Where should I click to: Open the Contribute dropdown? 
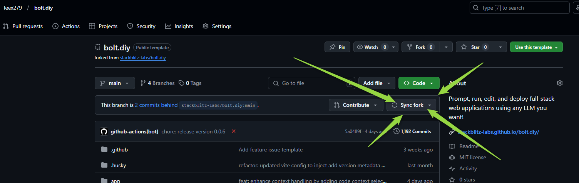[356, 105]
